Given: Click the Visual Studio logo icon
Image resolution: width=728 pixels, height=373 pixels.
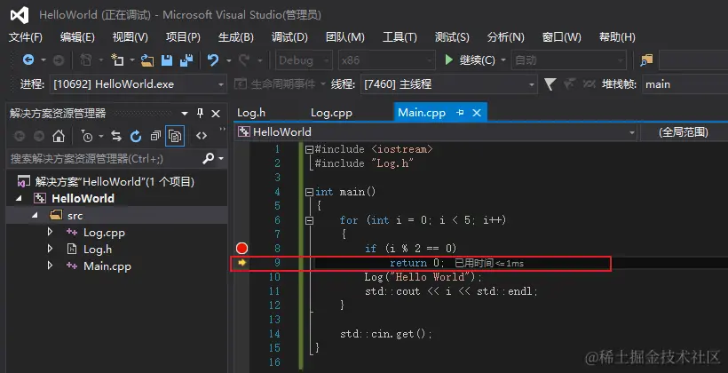Looking at the screenshot, I should pos(20,15).
